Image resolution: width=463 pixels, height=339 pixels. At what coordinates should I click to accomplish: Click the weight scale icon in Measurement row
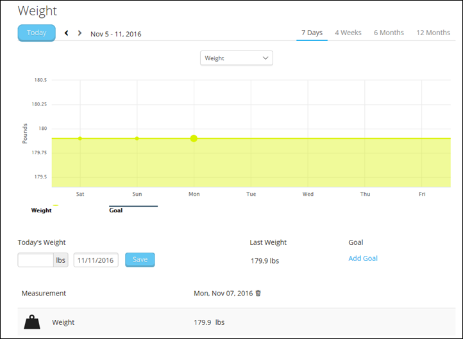click(32, 322)
